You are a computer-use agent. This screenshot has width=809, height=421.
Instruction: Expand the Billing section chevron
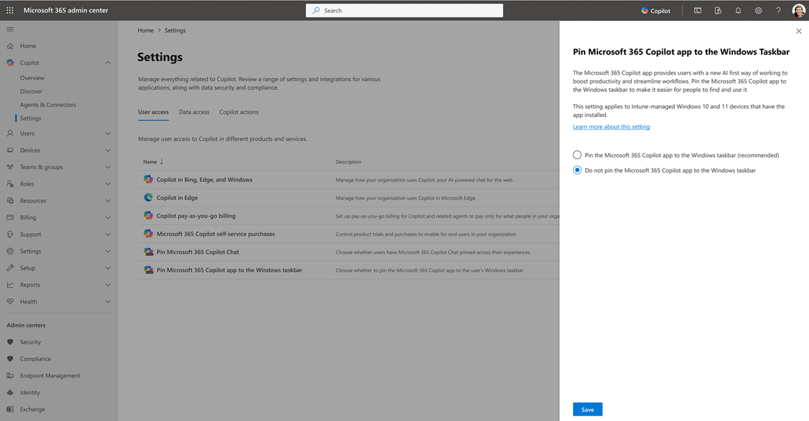(x=108, y=218)
